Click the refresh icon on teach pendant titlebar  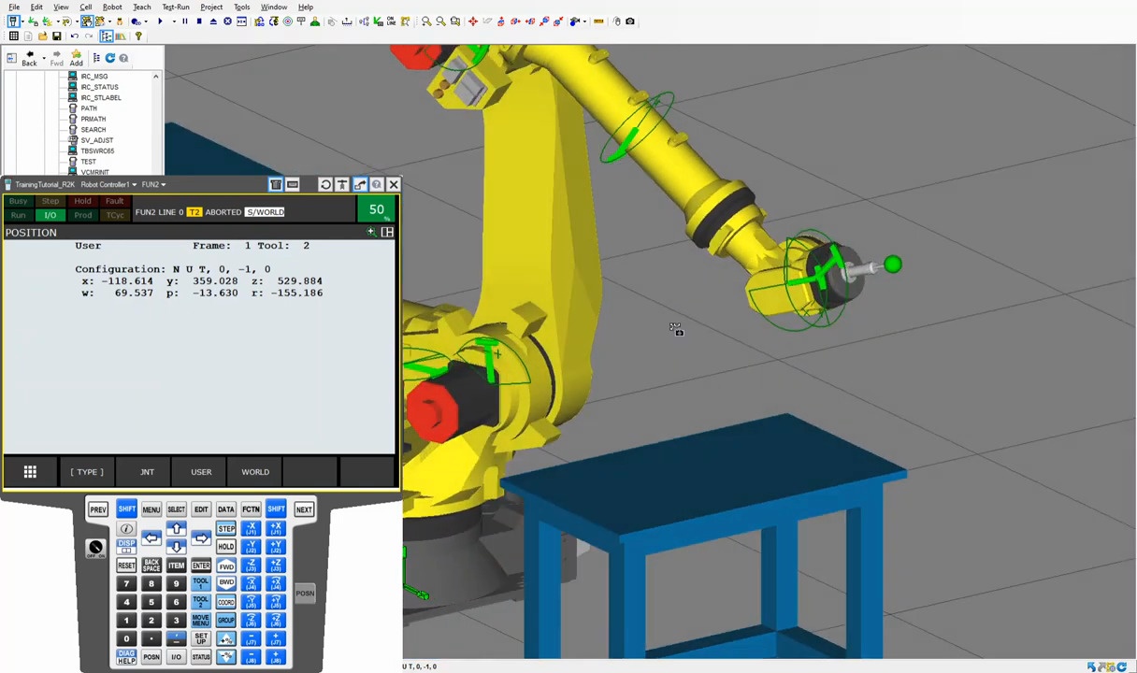point(325,185)
